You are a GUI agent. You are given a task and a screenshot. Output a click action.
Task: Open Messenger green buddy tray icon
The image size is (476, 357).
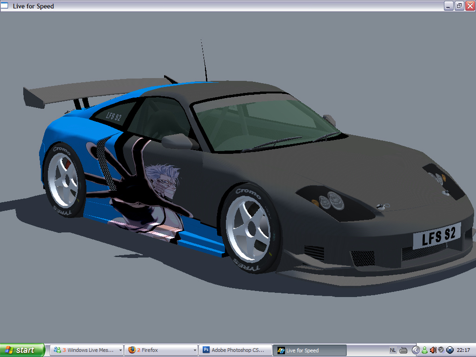[x=424, y=350]
